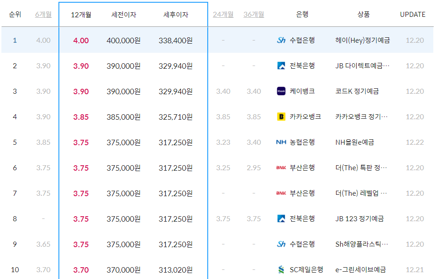Viewport: 436px width, 279px height.
Task: Open the NH올원e예금 product
Action: click(x=355, y=142)
